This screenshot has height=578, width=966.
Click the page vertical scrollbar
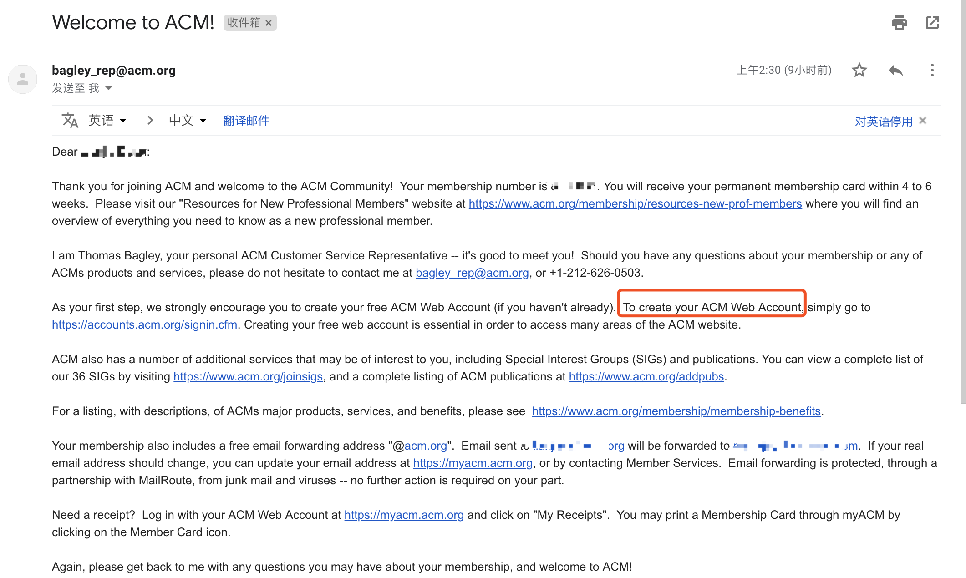point(963,200)
